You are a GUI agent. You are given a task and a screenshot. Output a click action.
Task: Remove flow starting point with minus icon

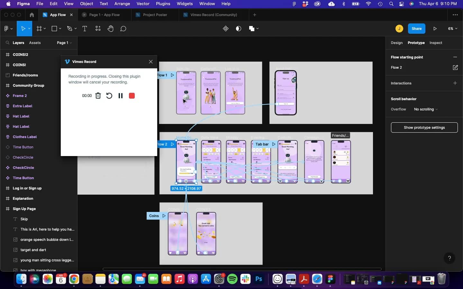click(x=455, y=57)
